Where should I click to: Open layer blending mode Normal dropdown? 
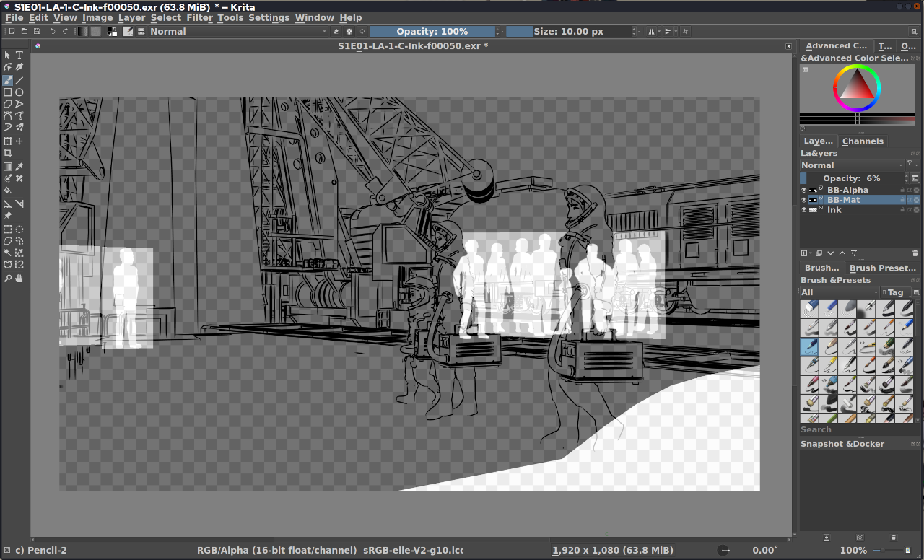point(852,165)
